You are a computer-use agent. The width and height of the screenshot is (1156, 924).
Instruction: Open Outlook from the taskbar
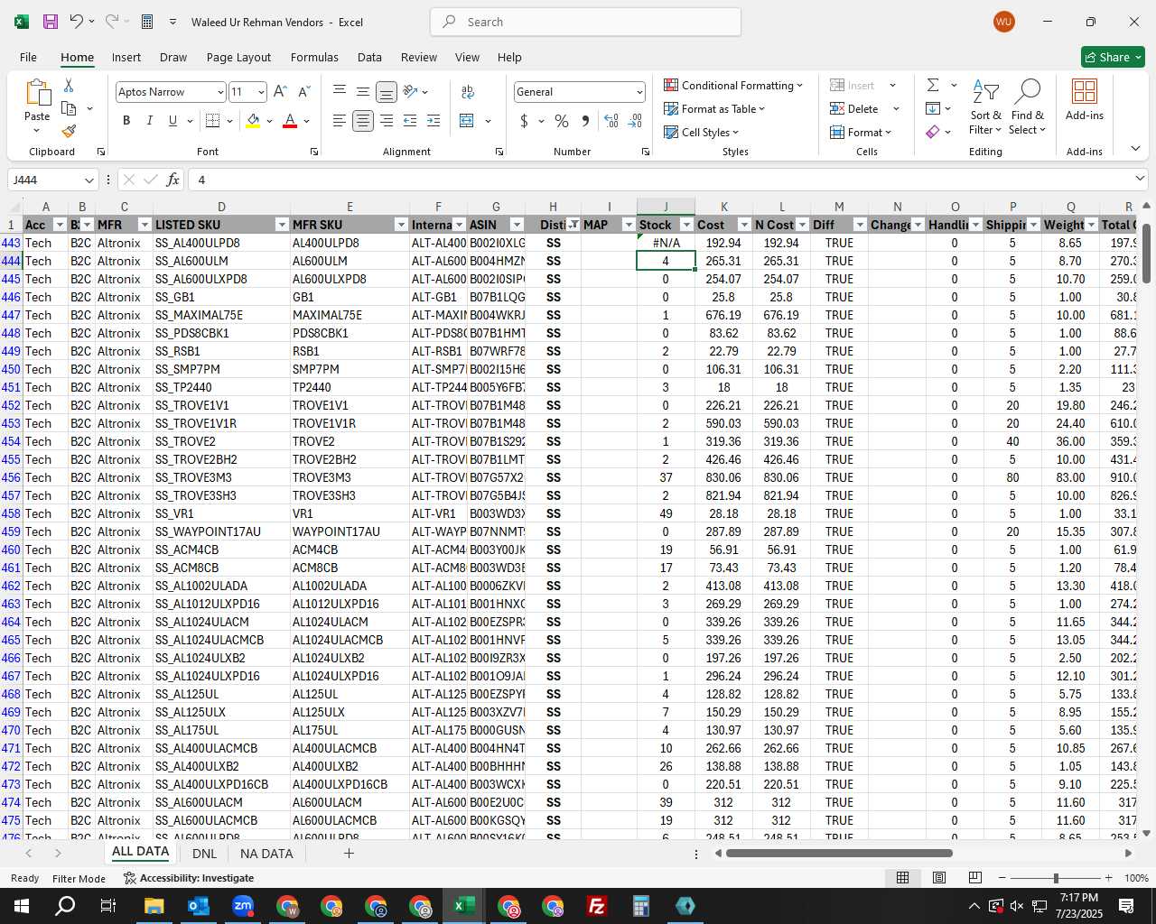tap(198, 906)
